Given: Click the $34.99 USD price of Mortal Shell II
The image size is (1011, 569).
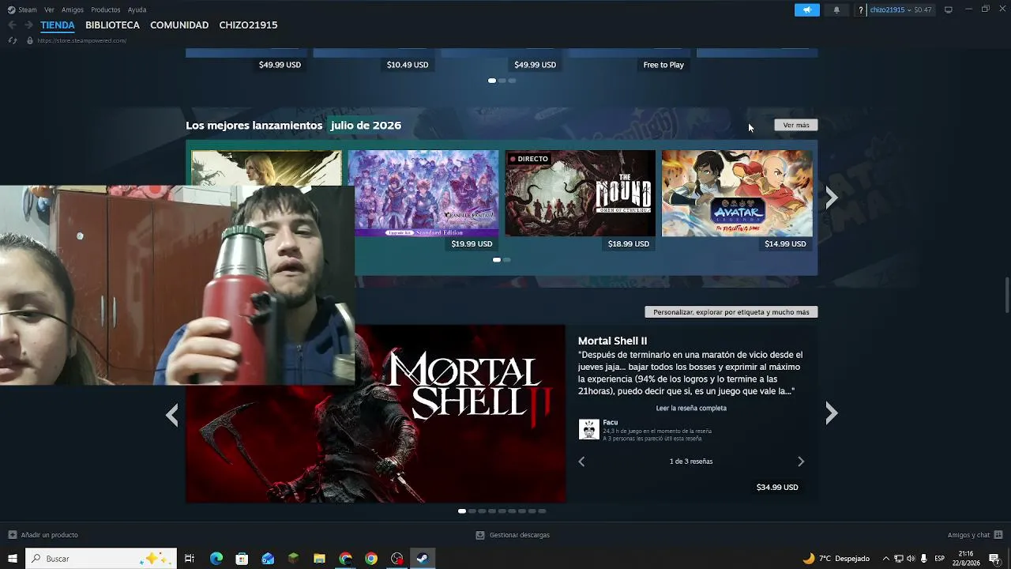Looking at the screenshot, I should pyautogui.click(x=777, y=488).
